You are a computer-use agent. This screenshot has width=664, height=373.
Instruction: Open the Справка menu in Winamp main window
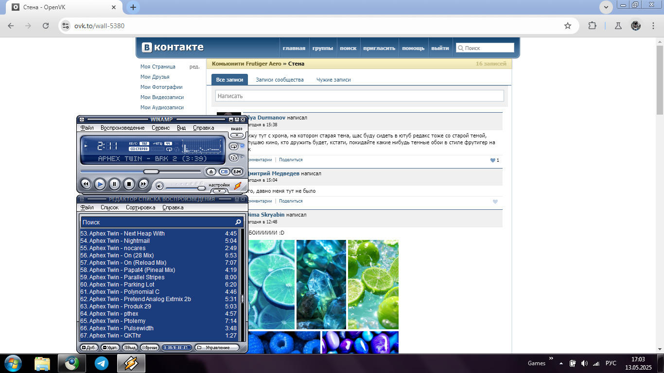tap(203, 128)
